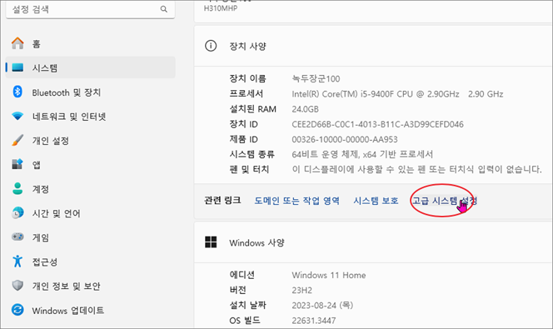Click the 설치 날짜 label
This screenshot has width=553, height=329.
(248, 305)
